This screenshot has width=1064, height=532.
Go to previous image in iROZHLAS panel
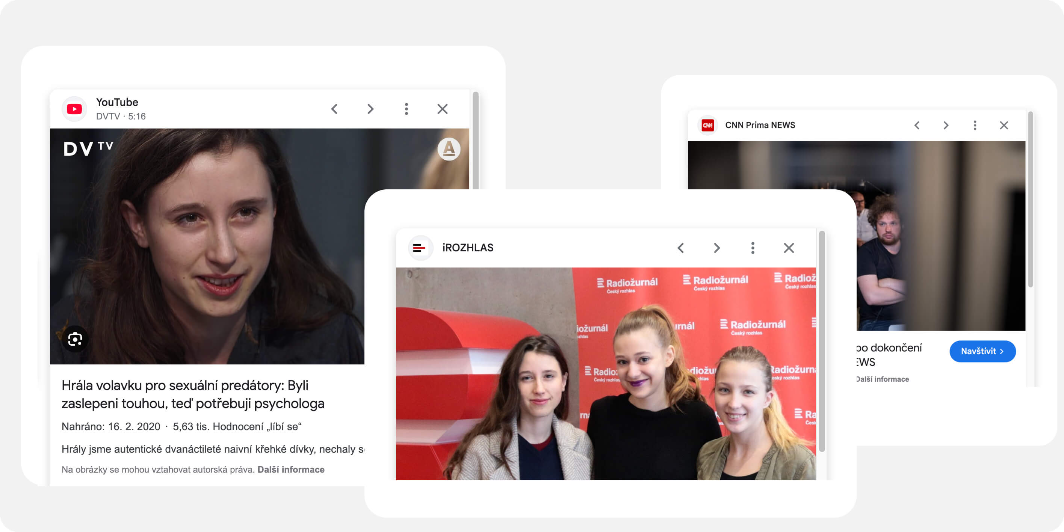click(681, 248)
